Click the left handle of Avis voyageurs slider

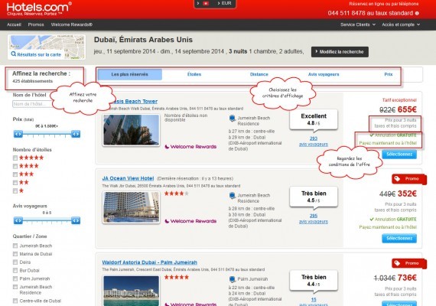[18, 220]
